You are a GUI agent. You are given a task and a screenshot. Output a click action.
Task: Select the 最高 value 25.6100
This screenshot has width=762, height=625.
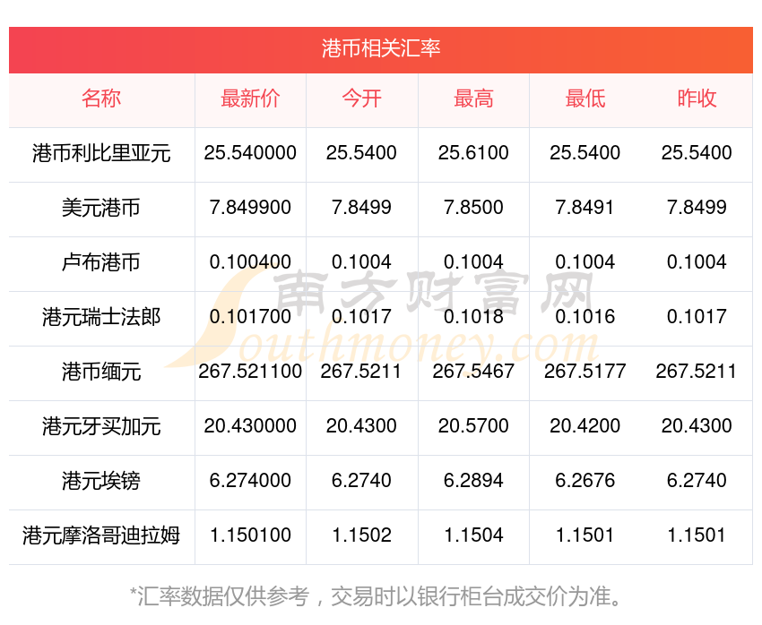click(x=473, y=153)
